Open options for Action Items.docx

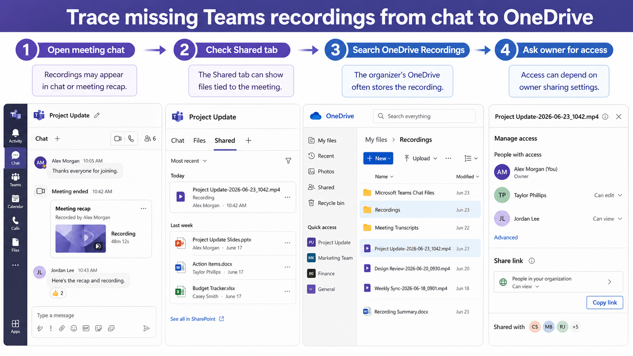[x=287, y=267]
